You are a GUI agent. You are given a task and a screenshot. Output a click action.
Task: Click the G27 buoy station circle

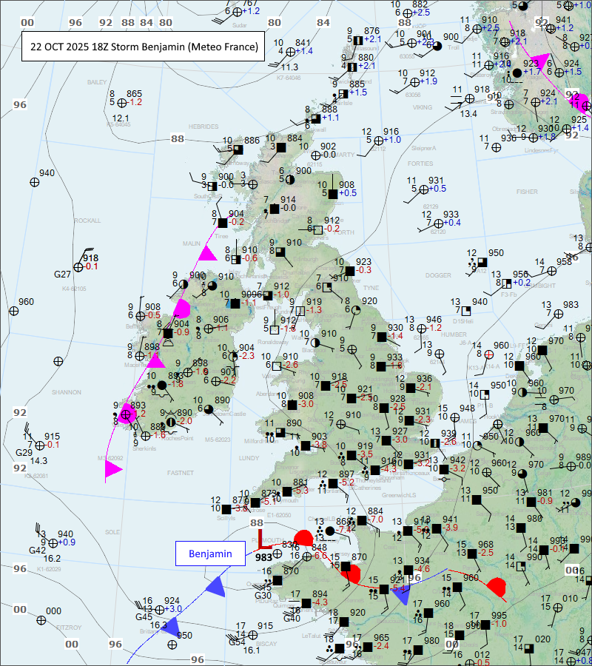coord(78,267)
